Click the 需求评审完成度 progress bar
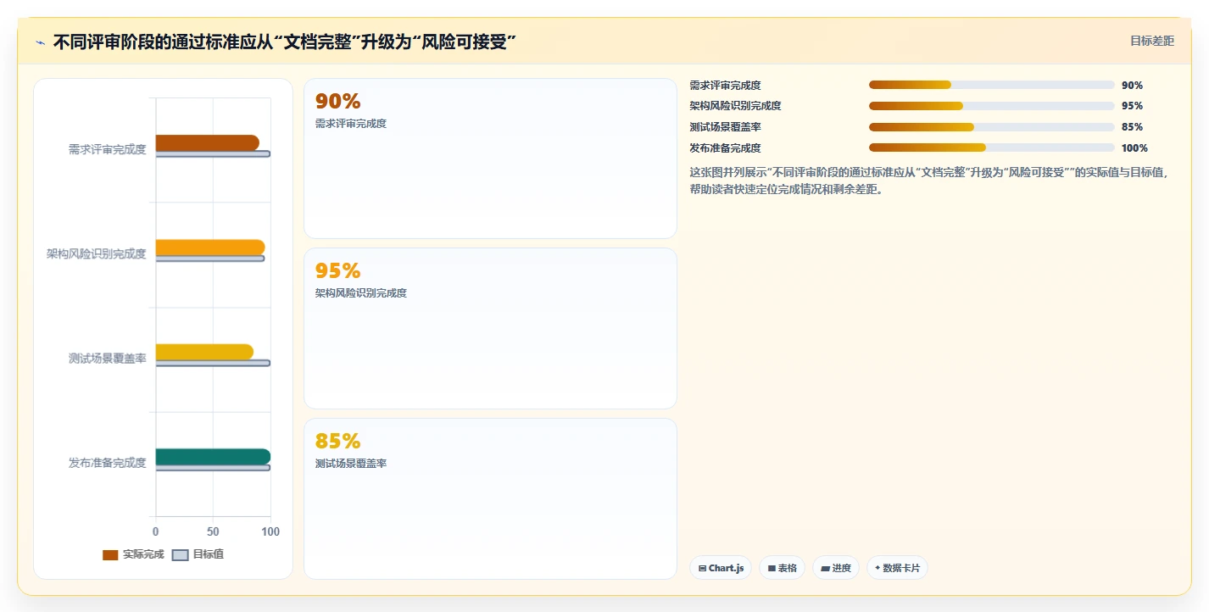1209x612 pixels. pos(991,85)
